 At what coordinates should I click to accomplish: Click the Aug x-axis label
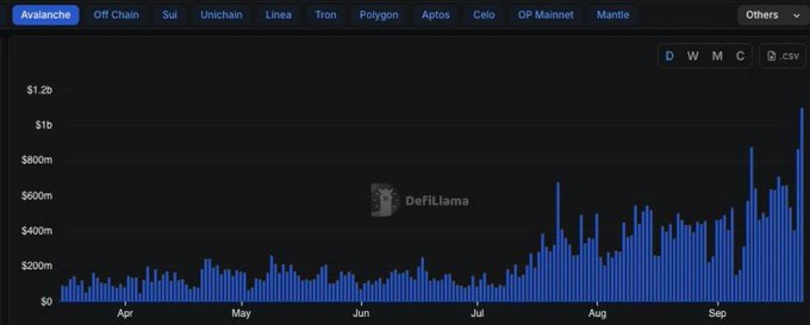click(x=597, y=314)
